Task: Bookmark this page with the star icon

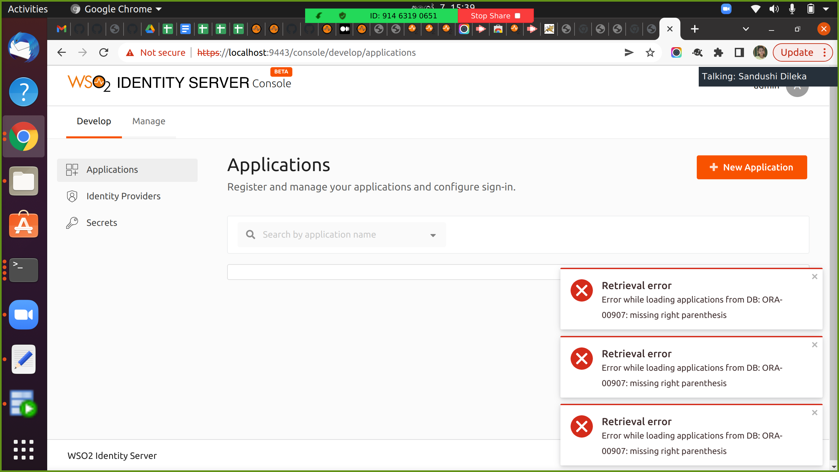Action: (650, 52)
